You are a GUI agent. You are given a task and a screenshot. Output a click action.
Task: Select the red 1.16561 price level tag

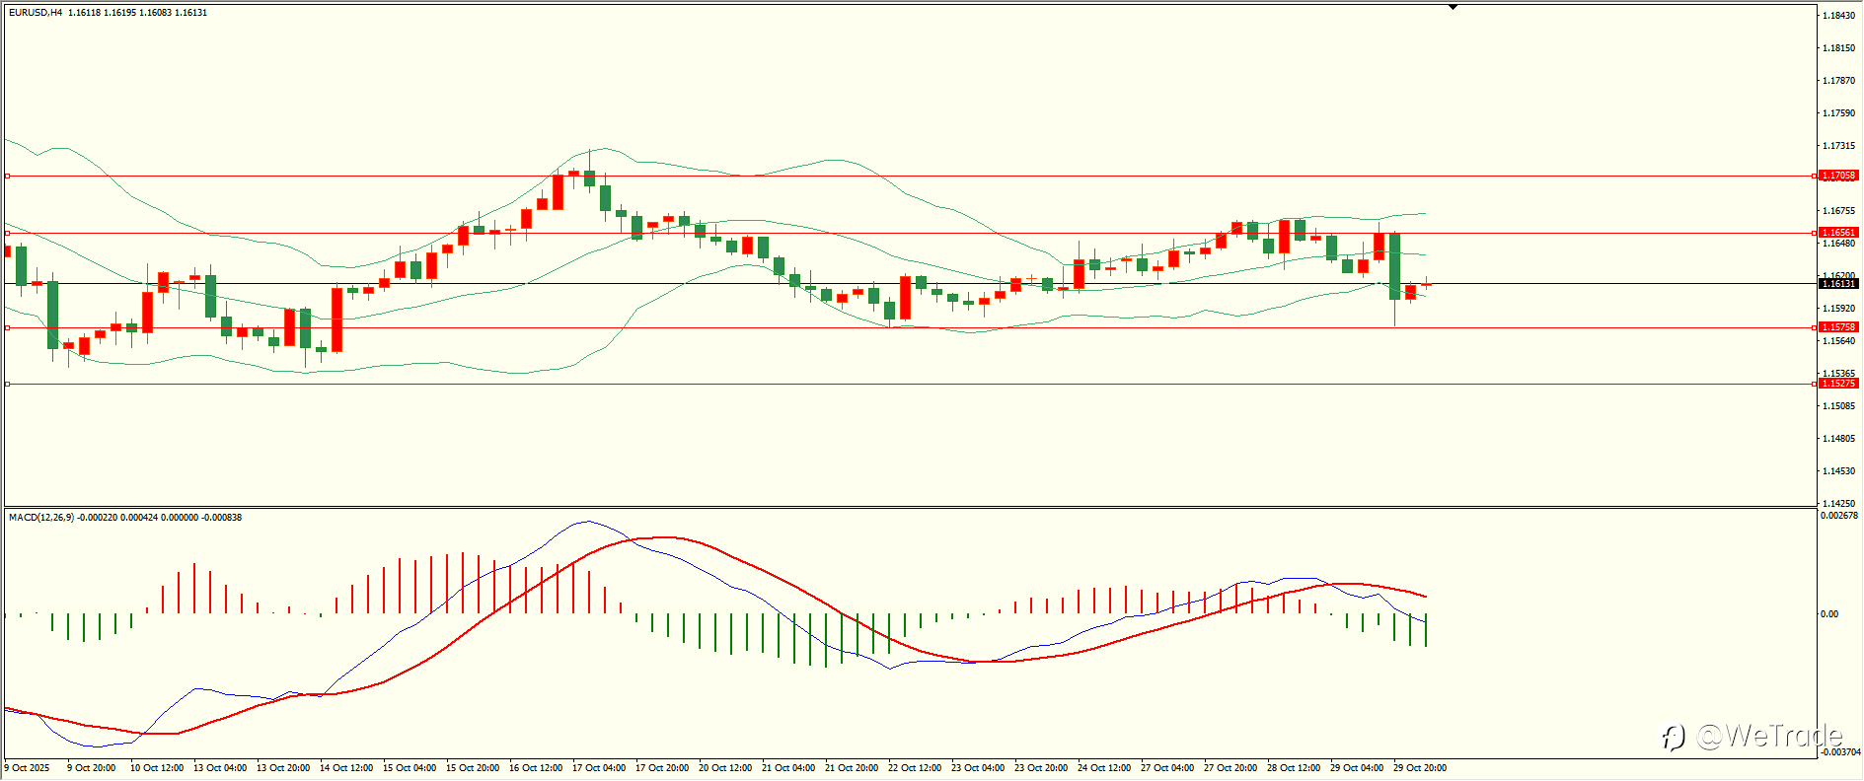click(1839, 233)
